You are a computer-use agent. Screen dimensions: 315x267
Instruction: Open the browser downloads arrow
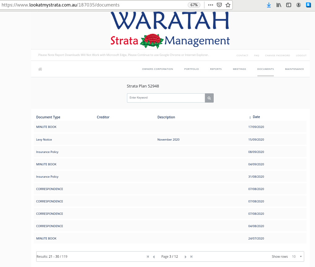[269, 5]
